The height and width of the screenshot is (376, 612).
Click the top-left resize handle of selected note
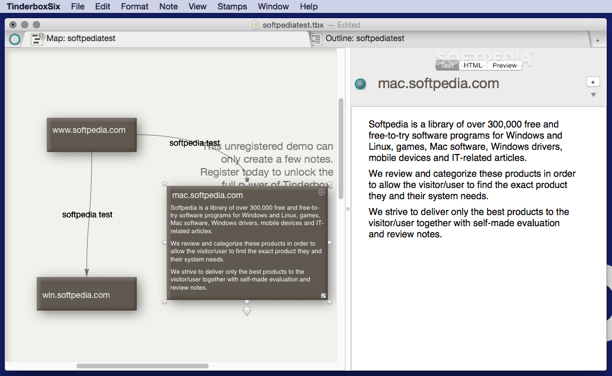pyautogui.click(x=165, y=184)
